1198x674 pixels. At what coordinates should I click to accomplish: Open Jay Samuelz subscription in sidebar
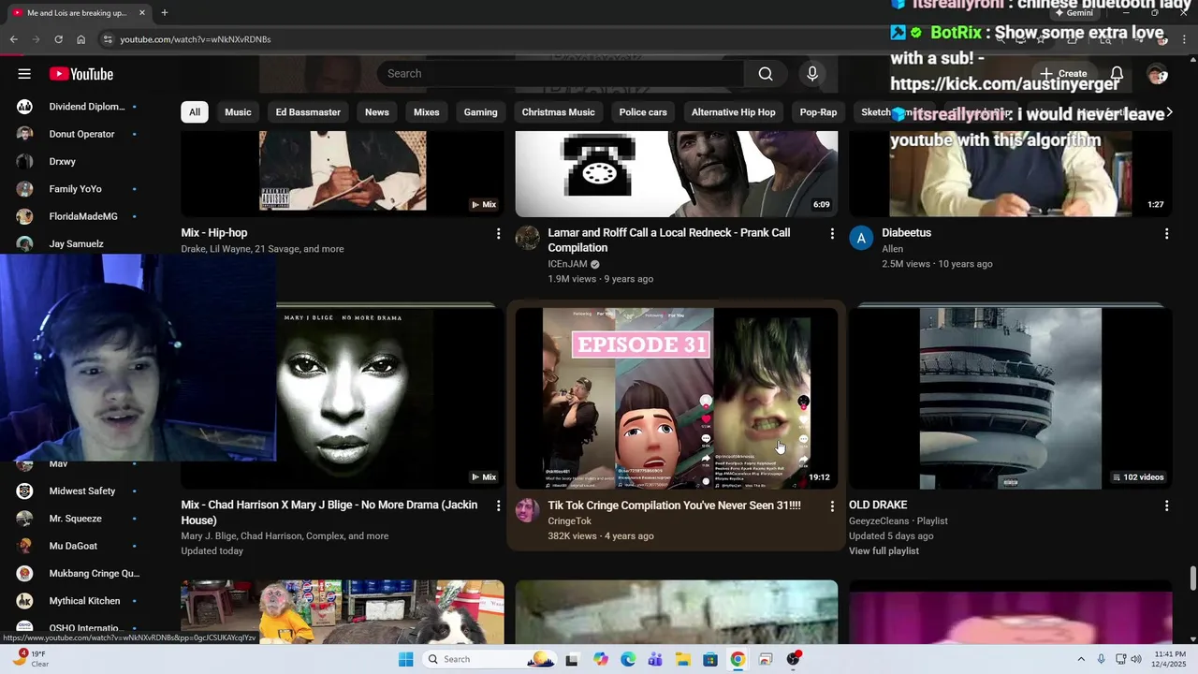pyautogui.click(x=77, y=243)
